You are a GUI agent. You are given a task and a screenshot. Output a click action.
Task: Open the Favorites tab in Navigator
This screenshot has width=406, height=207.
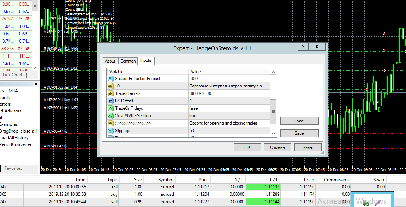point(13,168)
